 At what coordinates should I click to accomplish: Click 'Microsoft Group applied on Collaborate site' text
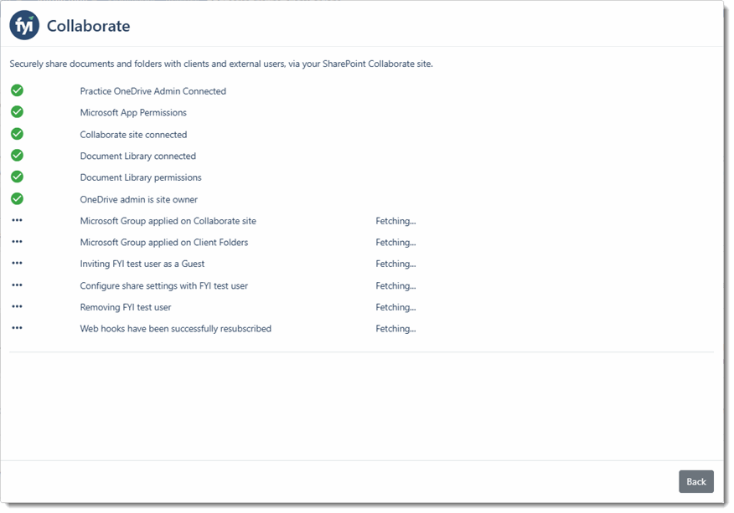168,221
